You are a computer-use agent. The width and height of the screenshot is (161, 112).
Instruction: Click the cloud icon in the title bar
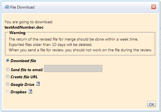click(x=7, y=7)
